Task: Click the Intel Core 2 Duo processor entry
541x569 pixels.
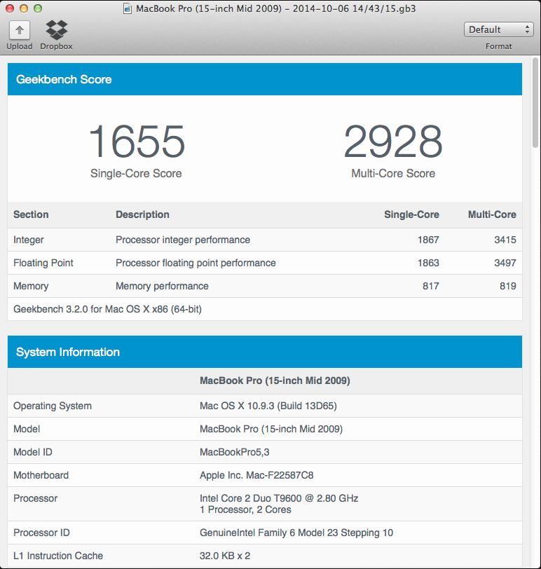Action: click(278, 498)
